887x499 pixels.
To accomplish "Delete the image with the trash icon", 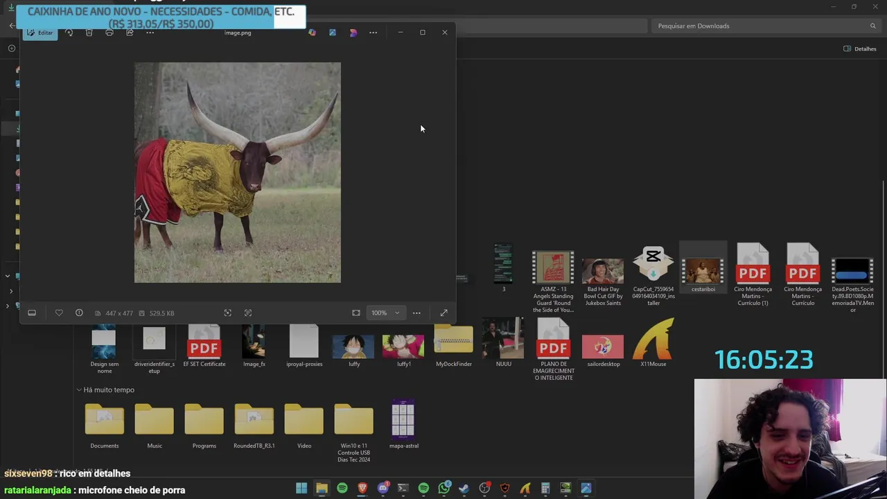I will click(x=89, y=33).
